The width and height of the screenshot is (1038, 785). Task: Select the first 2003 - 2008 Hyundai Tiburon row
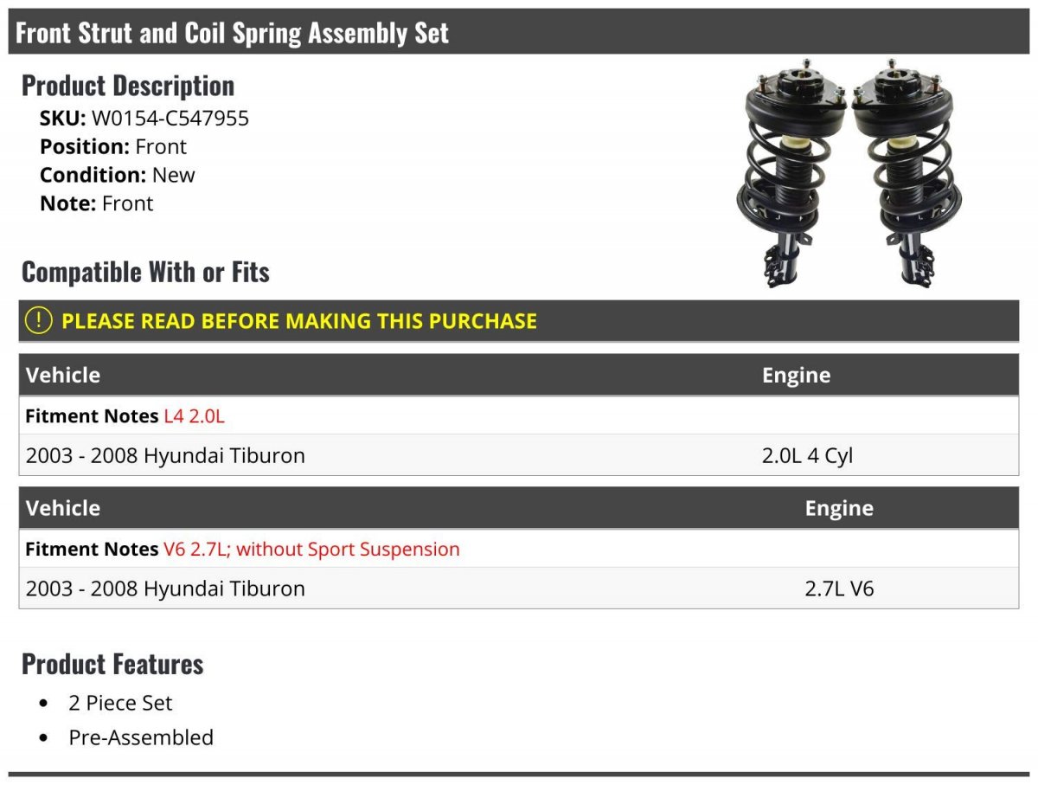click(x=519, y=455)
